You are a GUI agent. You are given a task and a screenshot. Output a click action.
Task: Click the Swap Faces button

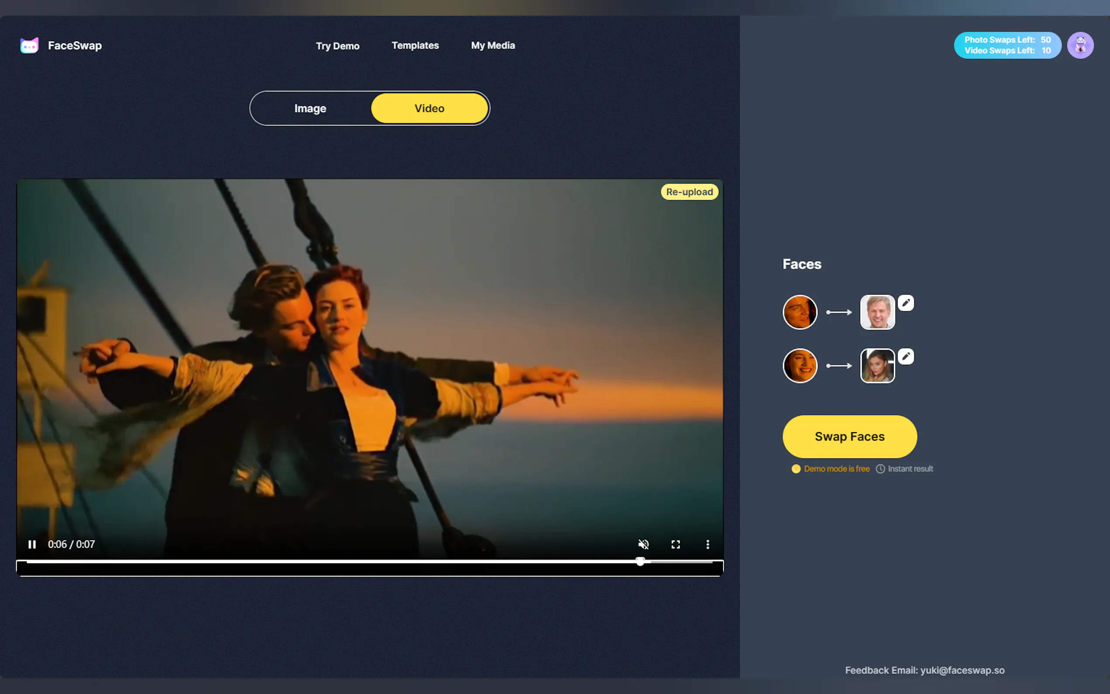click(850, 437)
